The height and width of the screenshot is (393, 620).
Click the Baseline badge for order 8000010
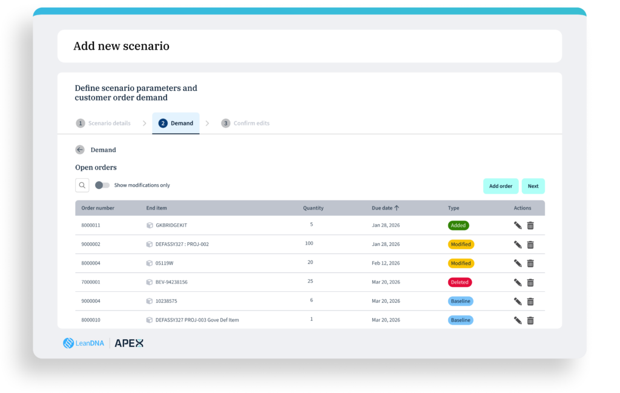[461, 320]
